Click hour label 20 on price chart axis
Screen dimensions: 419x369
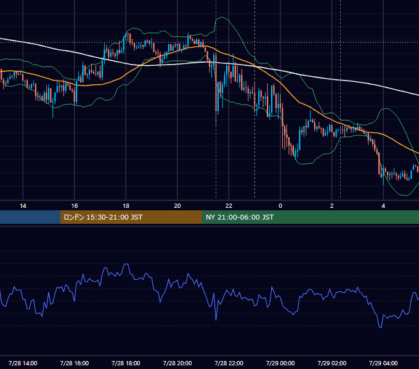(177, 206)
